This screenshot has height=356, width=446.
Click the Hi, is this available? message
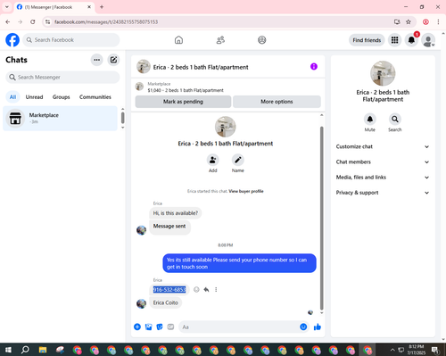176,213
